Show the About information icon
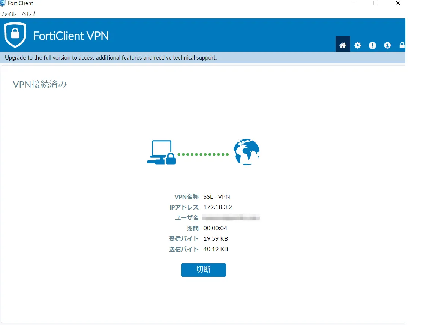The width and height of the screenshot is (432, 325). [x=387, y=45]
